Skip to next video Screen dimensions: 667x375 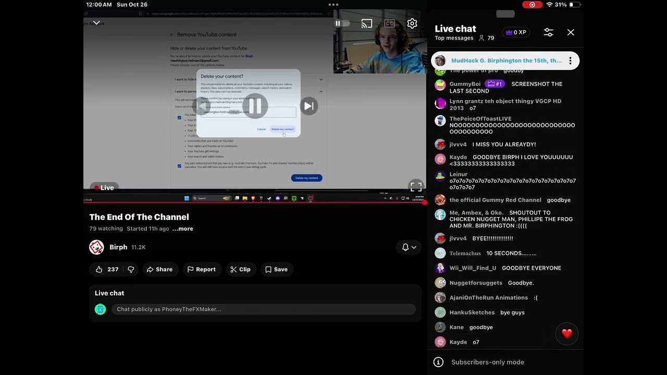[x=308, y=106]
